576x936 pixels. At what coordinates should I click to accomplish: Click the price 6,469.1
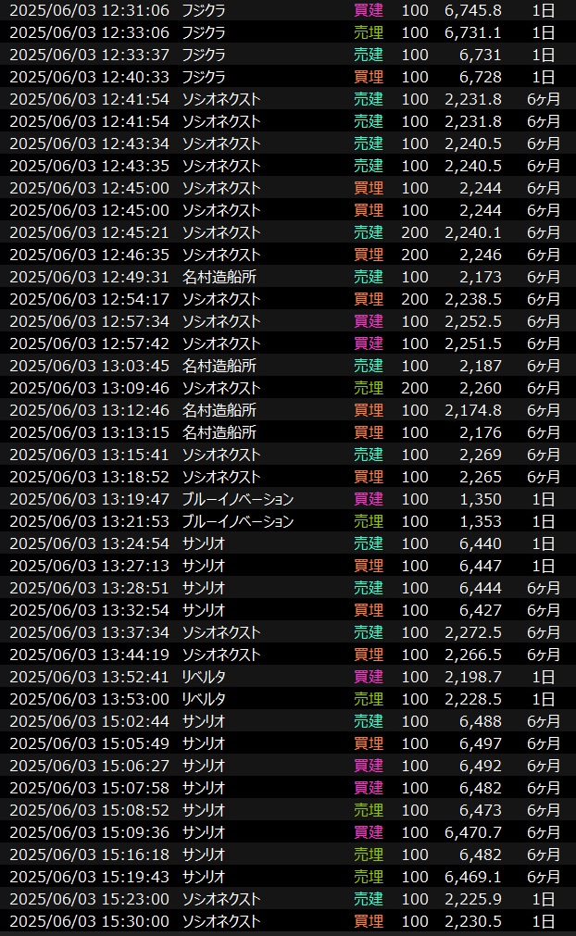(472, 878)
